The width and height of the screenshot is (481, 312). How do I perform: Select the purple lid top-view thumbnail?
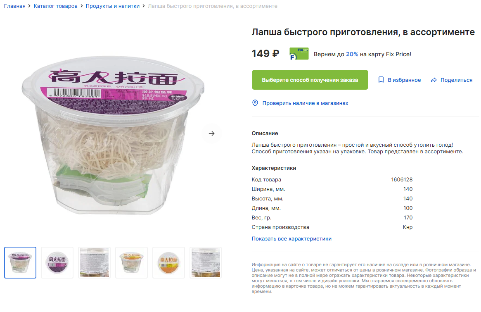pyautogui.click(x=57, y=262)
